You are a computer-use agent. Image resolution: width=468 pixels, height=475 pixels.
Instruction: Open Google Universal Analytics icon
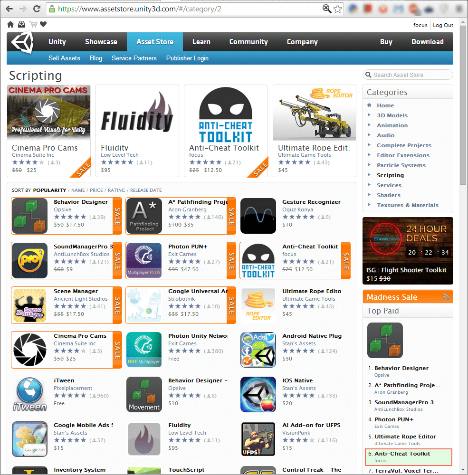144,305
